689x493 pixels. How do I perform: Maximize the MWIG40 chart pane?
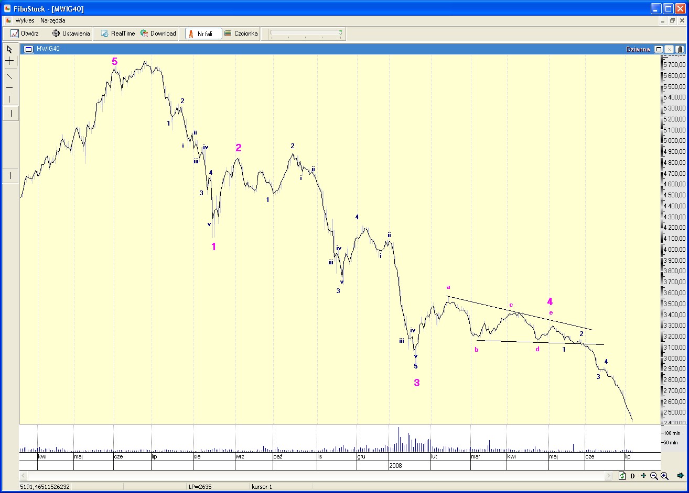659,49
